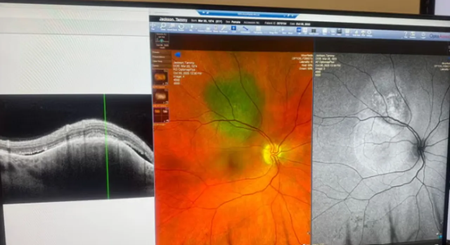Click the dark side-by-side compare view icon

click(x=313, y=31)
